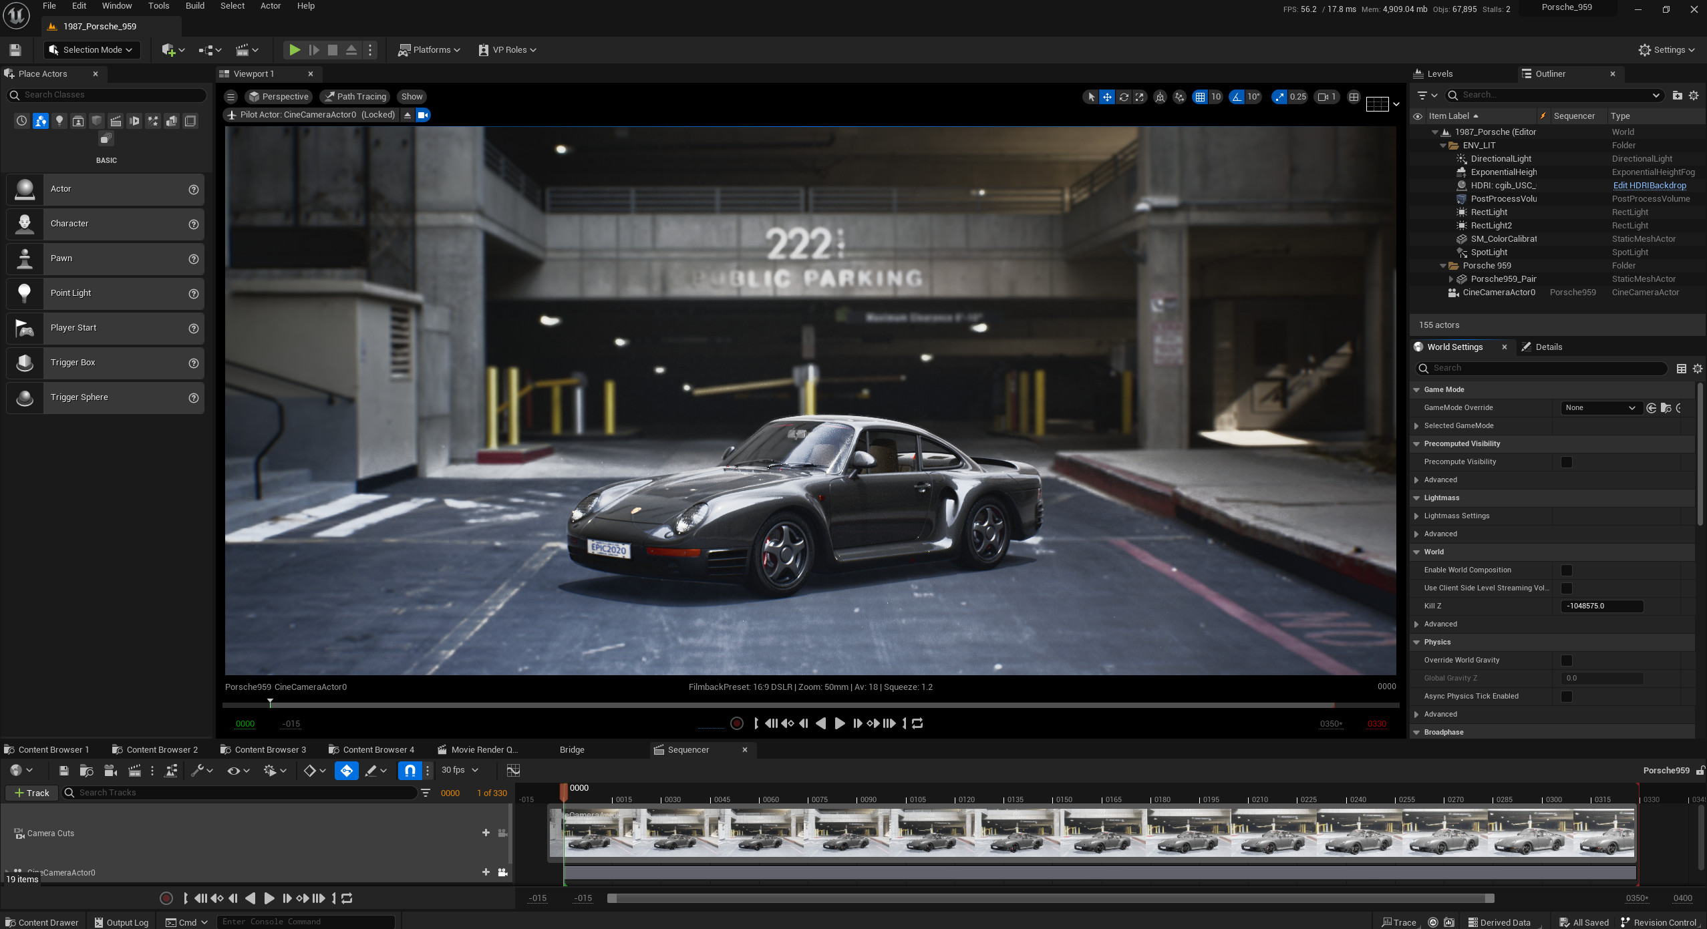This screenshot has height=929, width=1707.
Task: Open the Blueprints toolbar menu
Action: click(209, 50)
